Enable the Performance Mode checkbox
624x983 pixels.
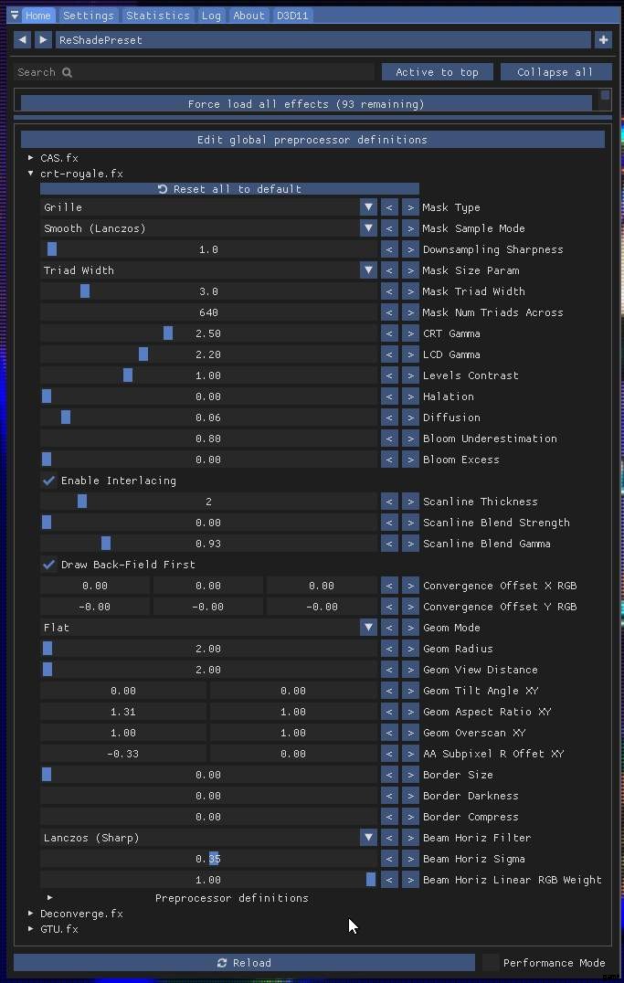492,962
